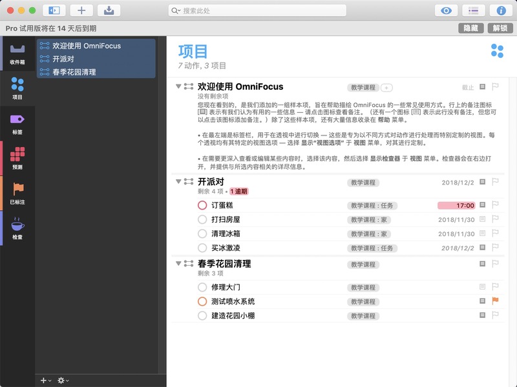Viewport: 517px width, 387px height.
Task: Click the 教学课程 : 家 tag on 打扫房屋
Action: coord(369,220)
